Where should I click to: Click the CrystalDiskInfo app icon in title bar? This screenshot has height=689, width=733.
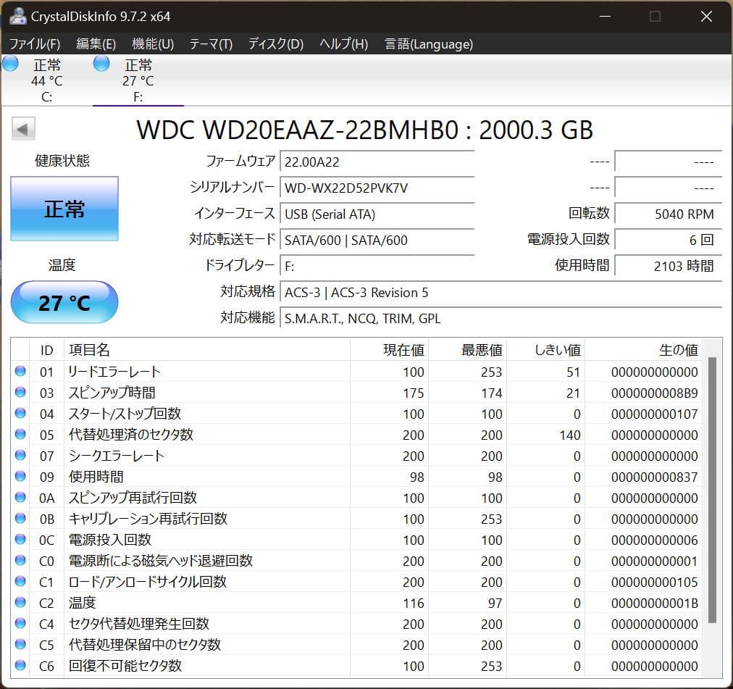[17, 16]
